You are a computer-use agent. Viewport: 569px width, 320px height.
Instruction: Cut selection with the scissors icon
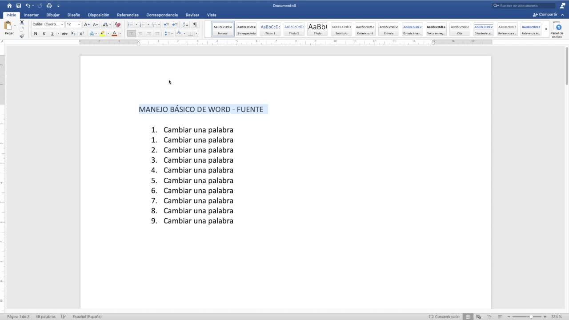pyautogui.click(x=22, y=22)
